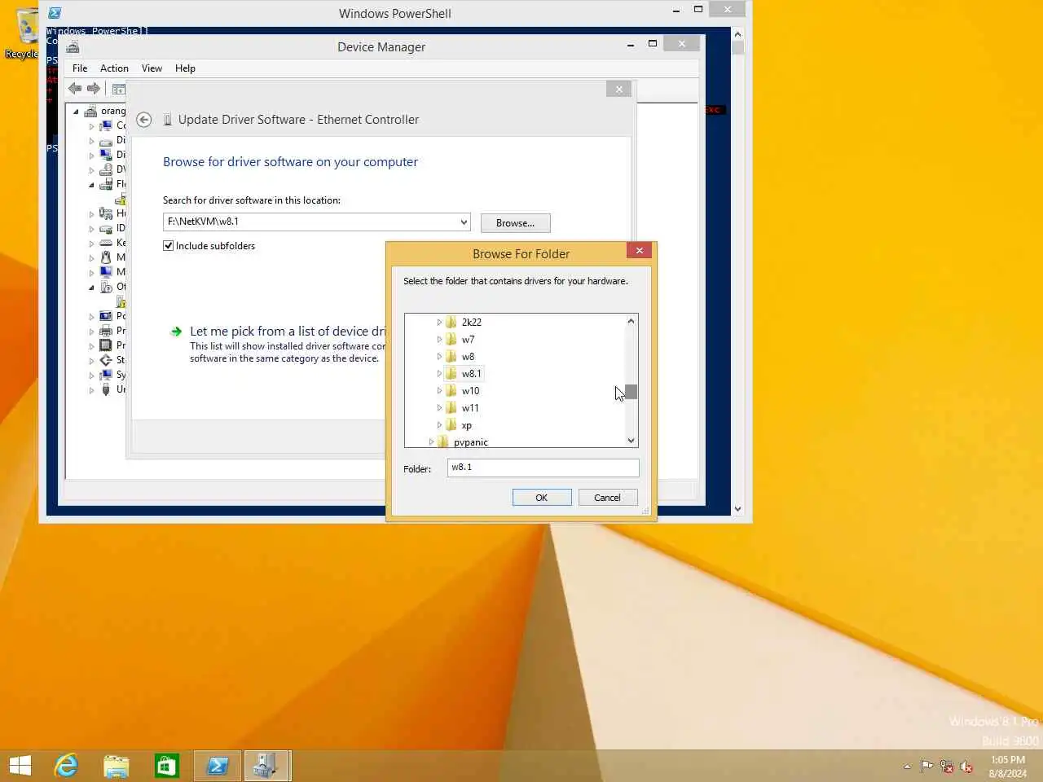Click the PowerShell window scroll-down arrow
1043x782 pixels.
tap(738, 509)
